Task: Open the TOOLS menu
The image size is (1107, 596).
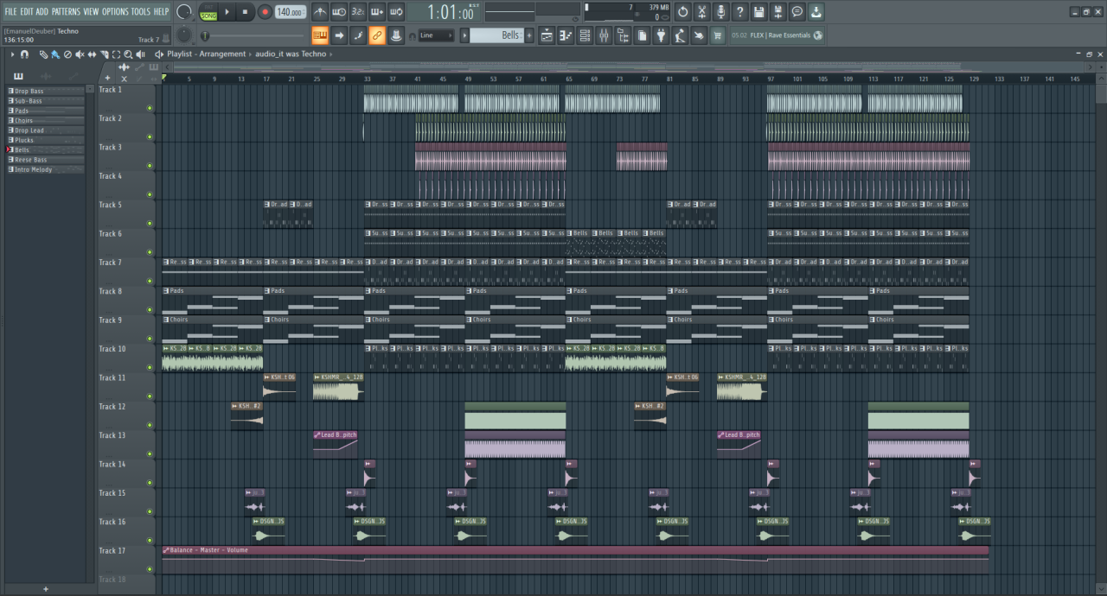Action: 140,11
